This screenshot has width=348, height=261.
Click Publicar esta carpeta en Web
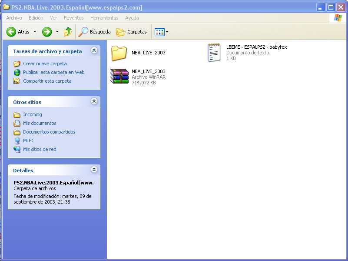(x=54, y=72)
